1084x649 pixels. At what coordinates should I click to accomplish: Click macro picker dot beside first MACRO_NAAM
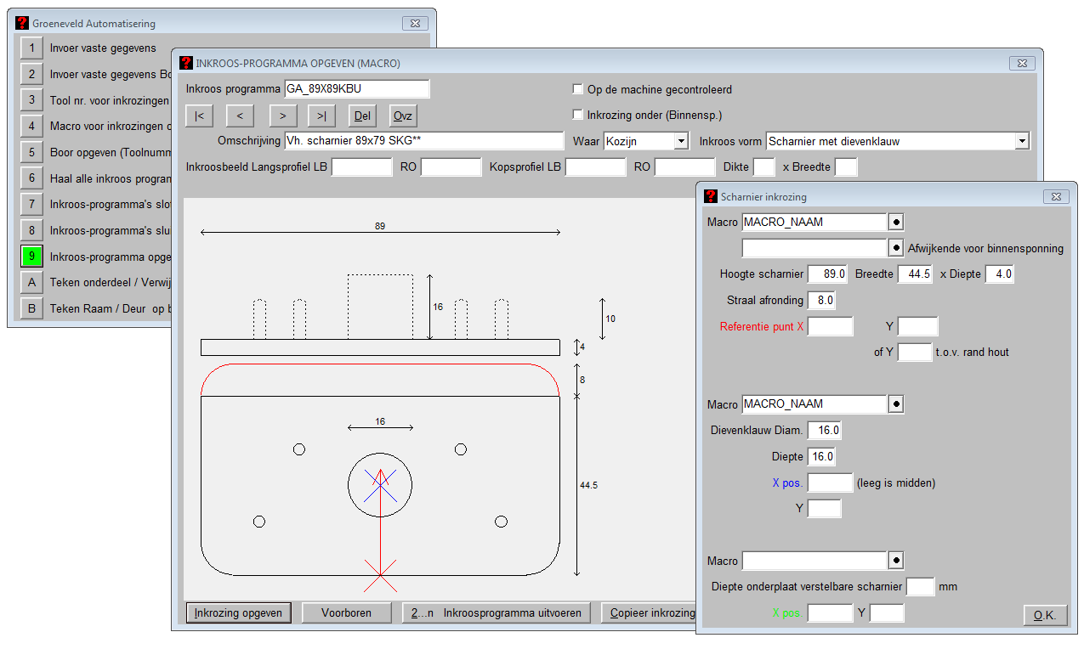(x=896, y=223)
